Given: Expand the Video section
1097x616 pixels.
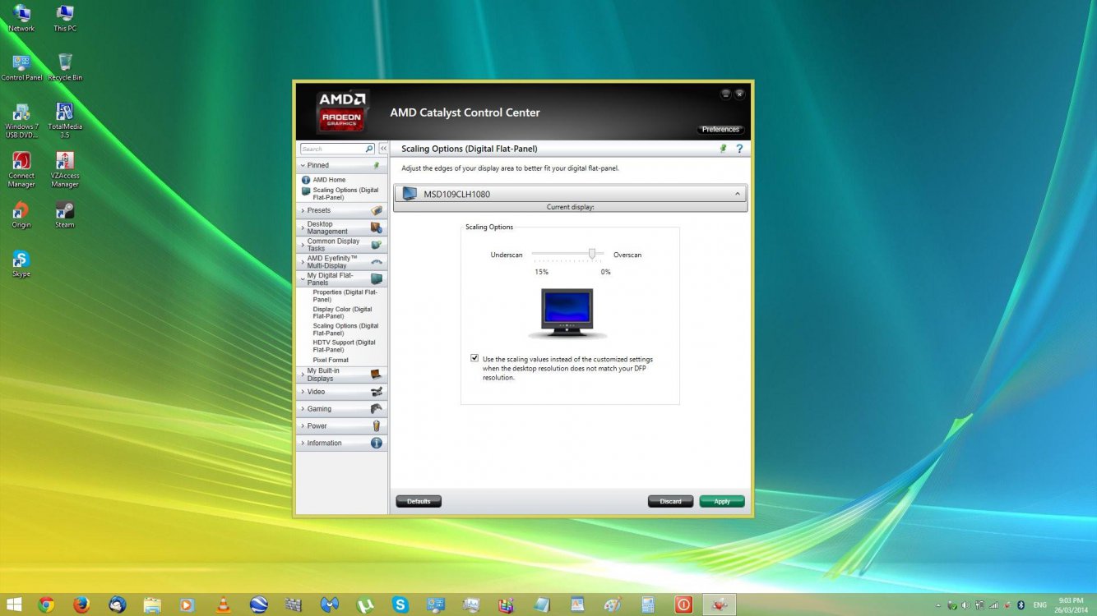Looking at the screenshot, I should click(x=341, y=392).
